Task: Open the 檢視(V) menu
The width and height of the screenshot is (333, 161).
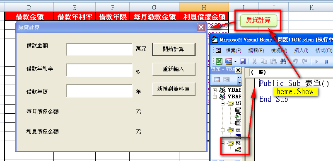Action: pyautogui.click(x=279, y=51)
